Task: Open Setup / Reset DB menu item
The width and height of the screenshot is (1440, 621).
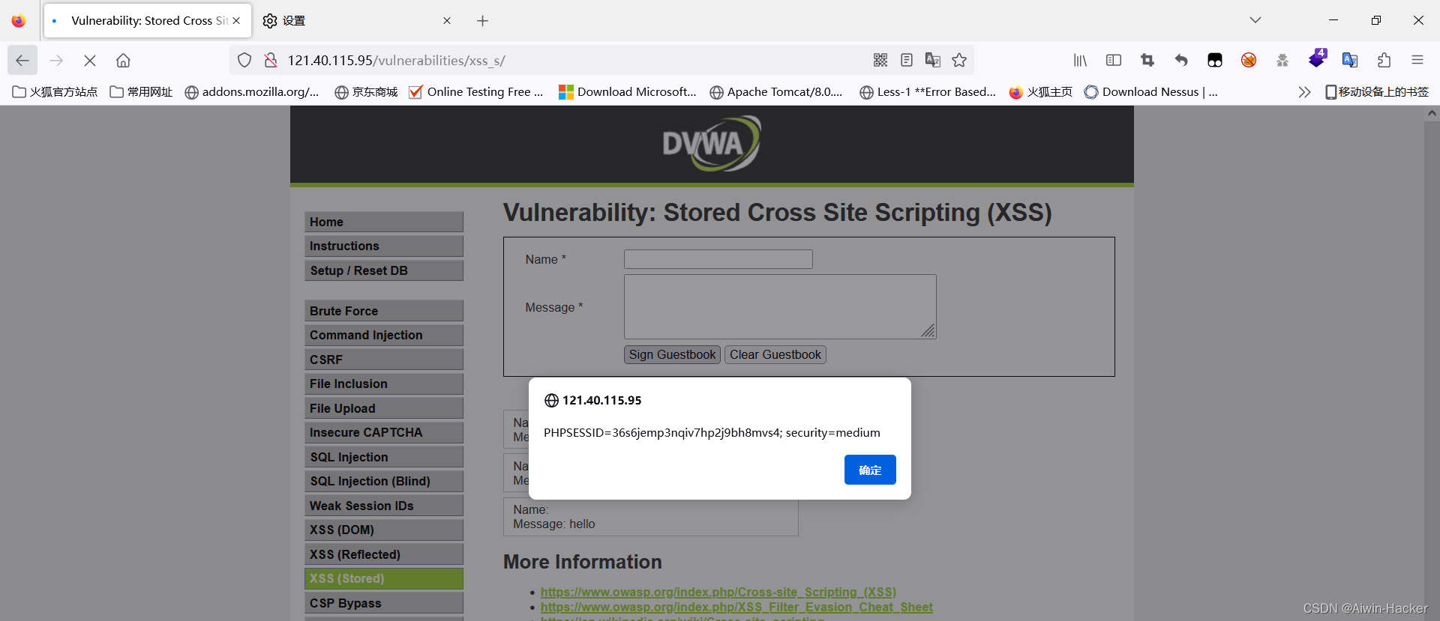Action: click(x=384, y=270)
